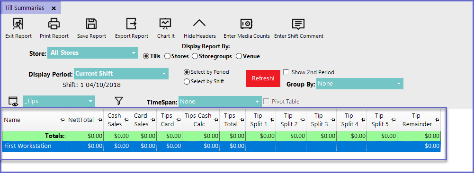Viewport: 474px width, 173px height.
Task: Select the First Workstation row name
Action: click(x=28, y=146)
